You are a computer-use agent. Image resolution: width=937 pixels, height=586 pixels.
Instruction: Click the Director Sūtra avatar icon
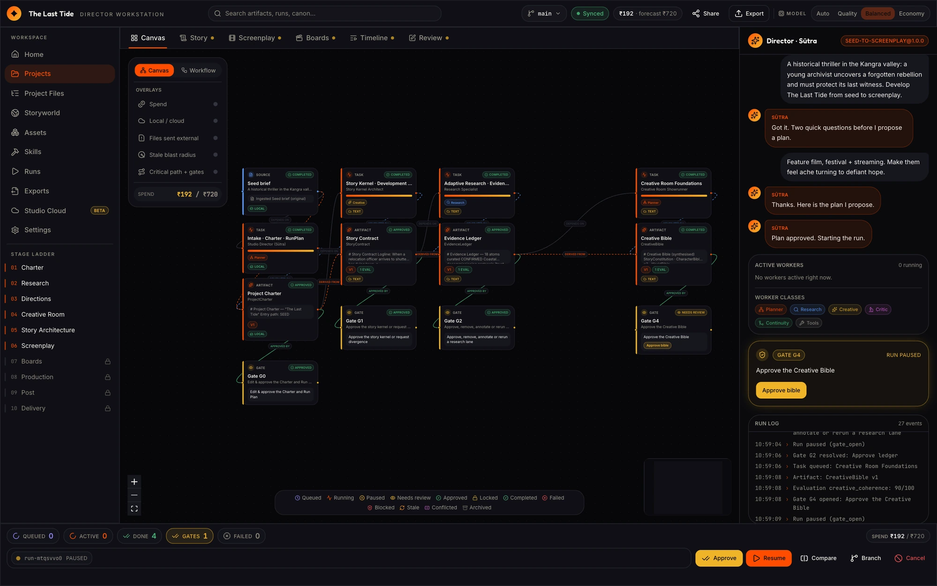point(755,41)
